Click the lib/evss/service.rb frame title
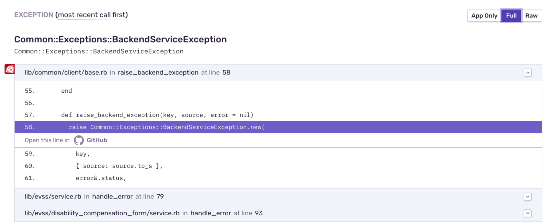Screen dimensions: 554x222 click(94, 197)
